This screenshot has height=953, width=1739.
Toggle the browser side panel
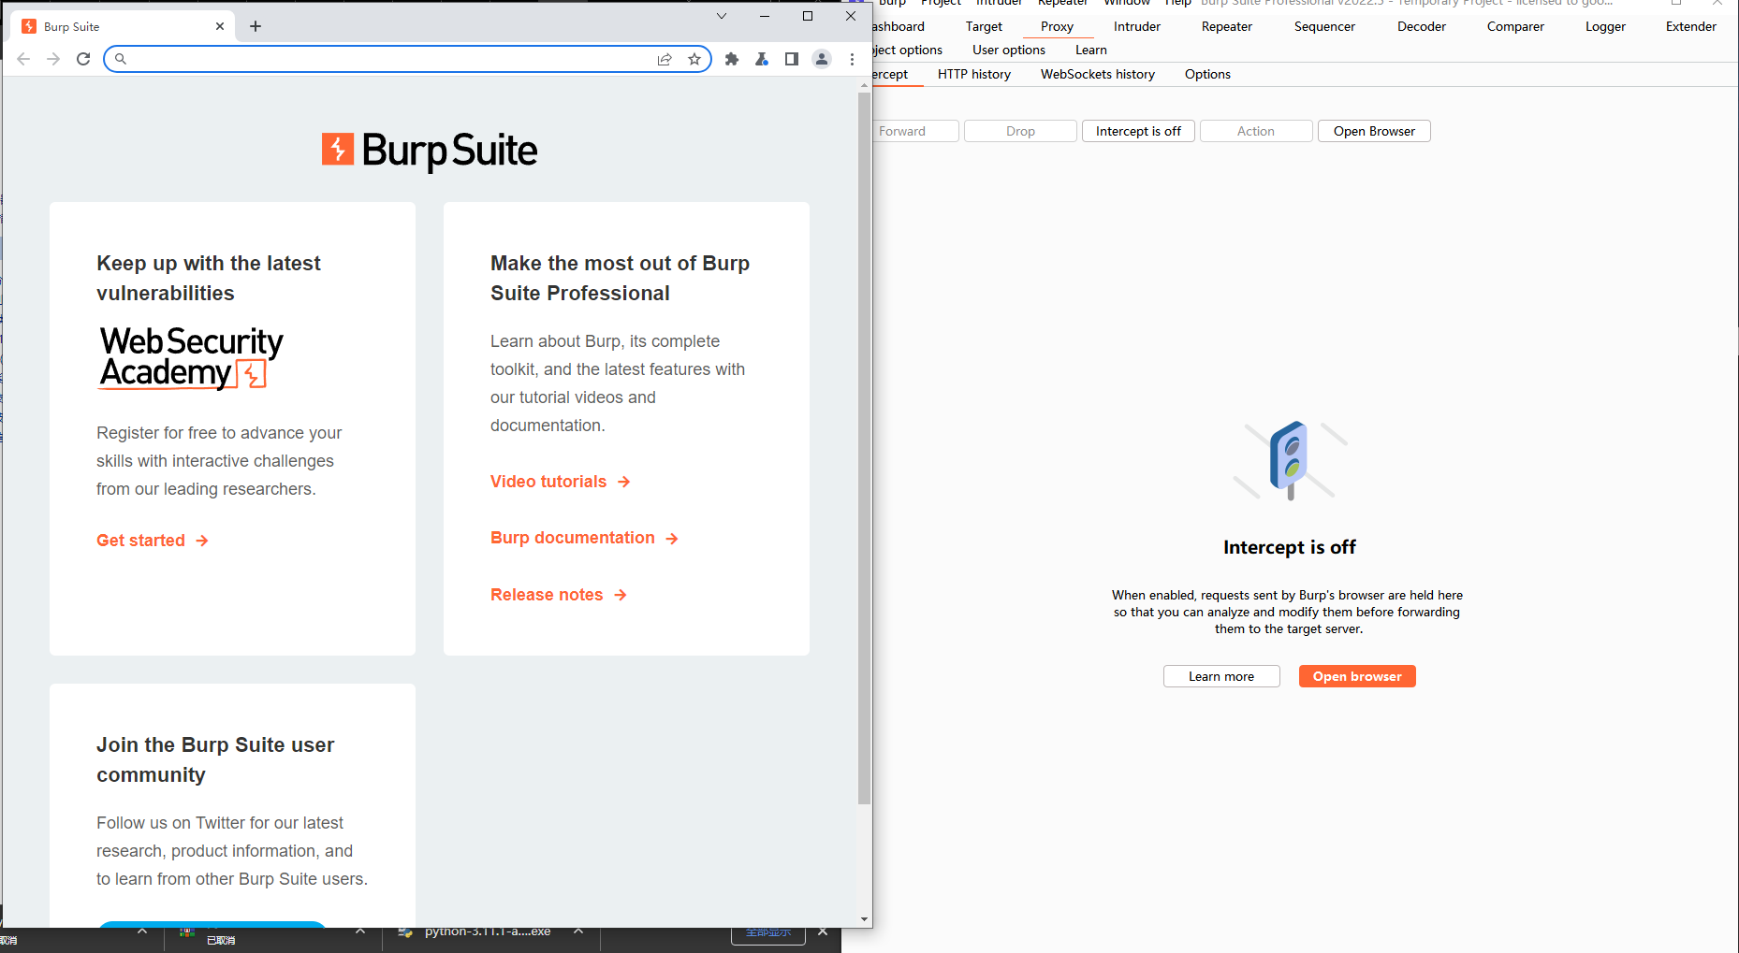[x=792, y=59]
